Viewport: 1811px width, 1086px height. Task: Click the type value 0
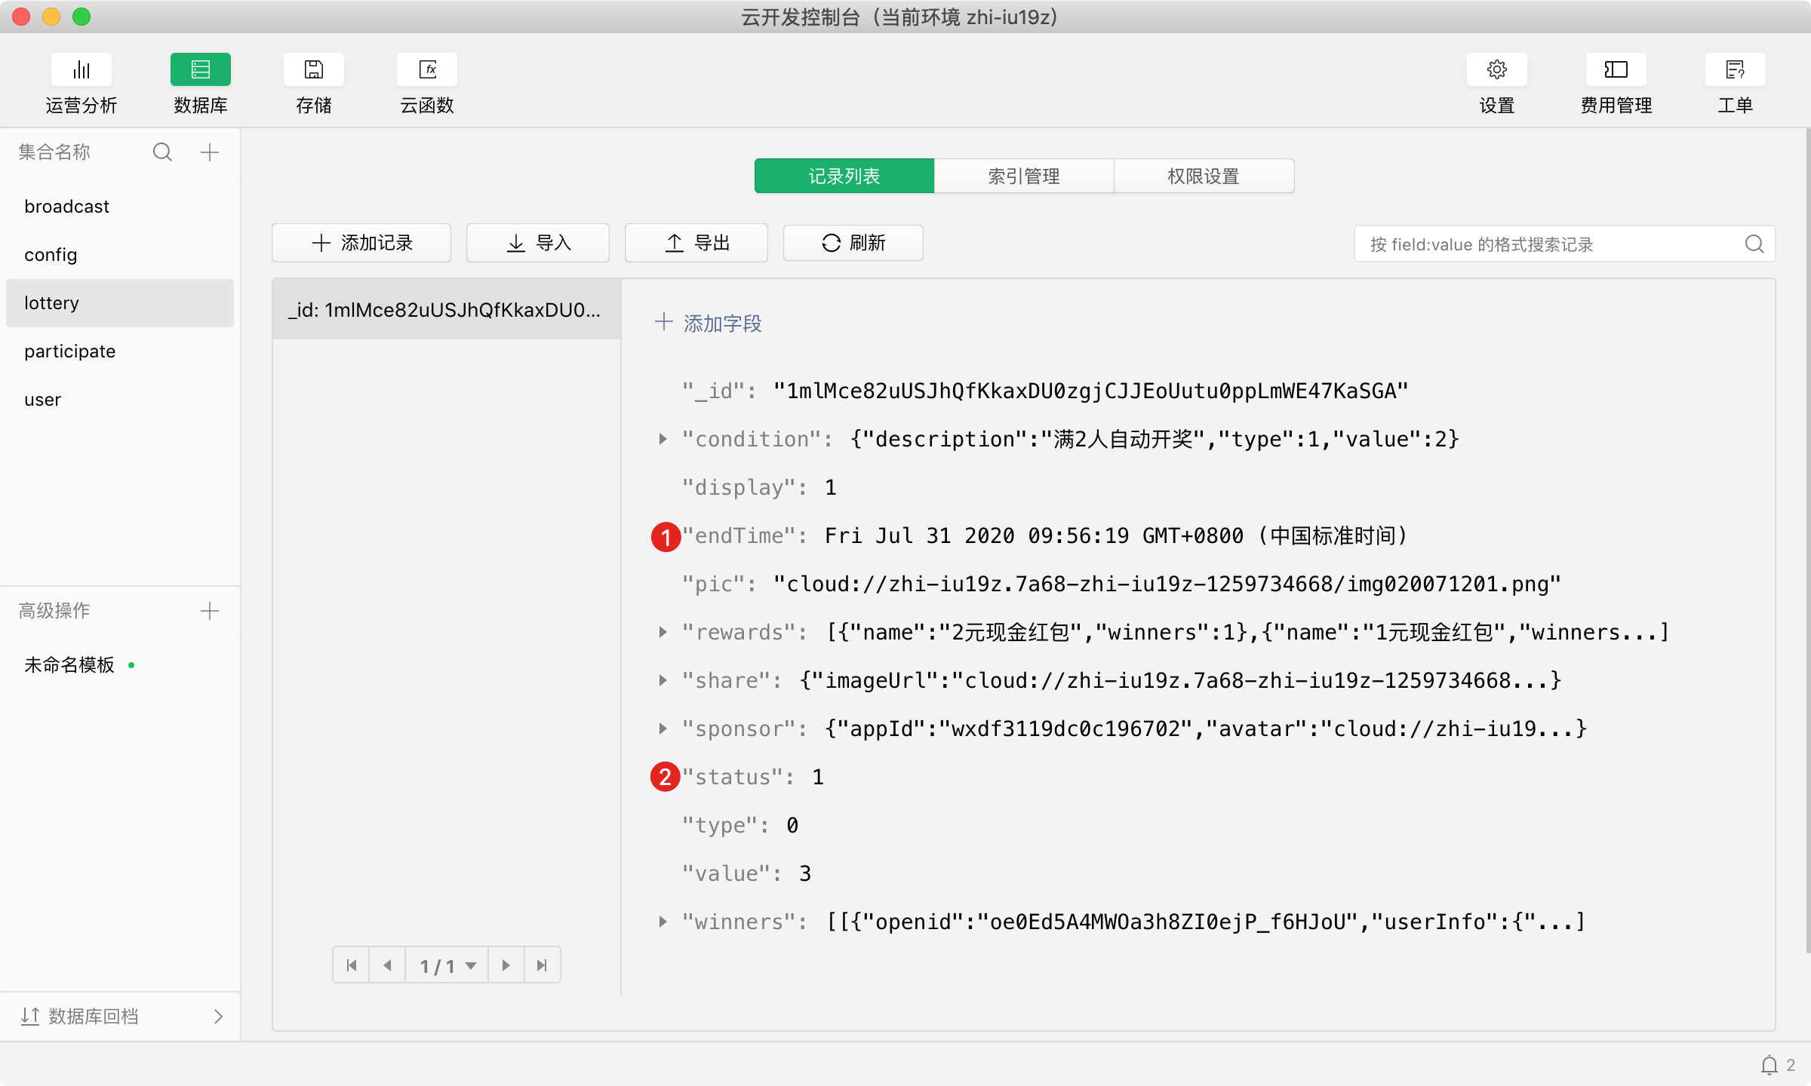(x=792, y=825)
